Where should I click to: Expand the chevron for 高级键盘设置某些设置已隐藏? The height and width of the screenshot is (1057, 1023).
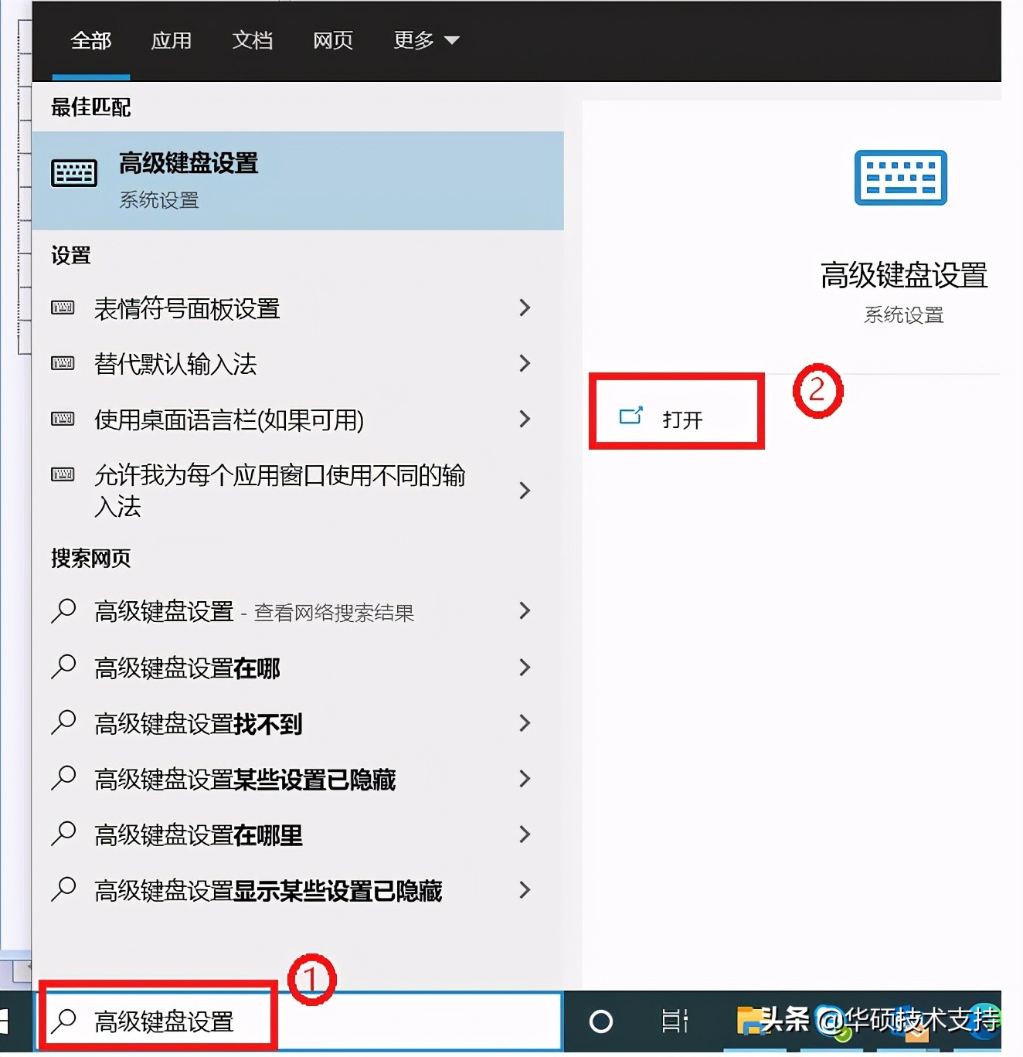pyautogui.click(x=525, y=779)
